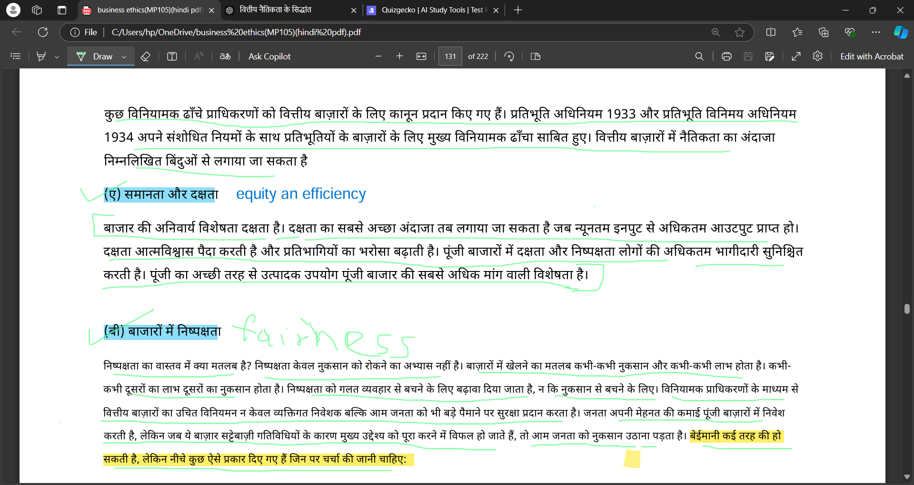Select the Highlight tool
The width and height of the screenshot is (914, 485).
click(x=41, y=56)
